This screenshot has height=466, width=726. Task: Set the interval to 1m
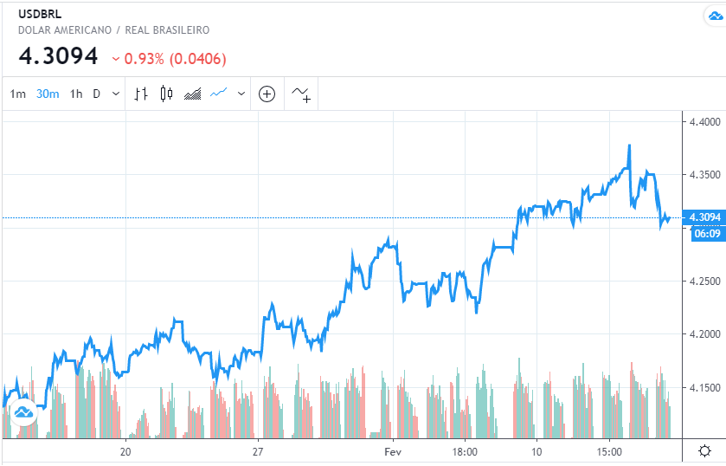click(17, 94)
